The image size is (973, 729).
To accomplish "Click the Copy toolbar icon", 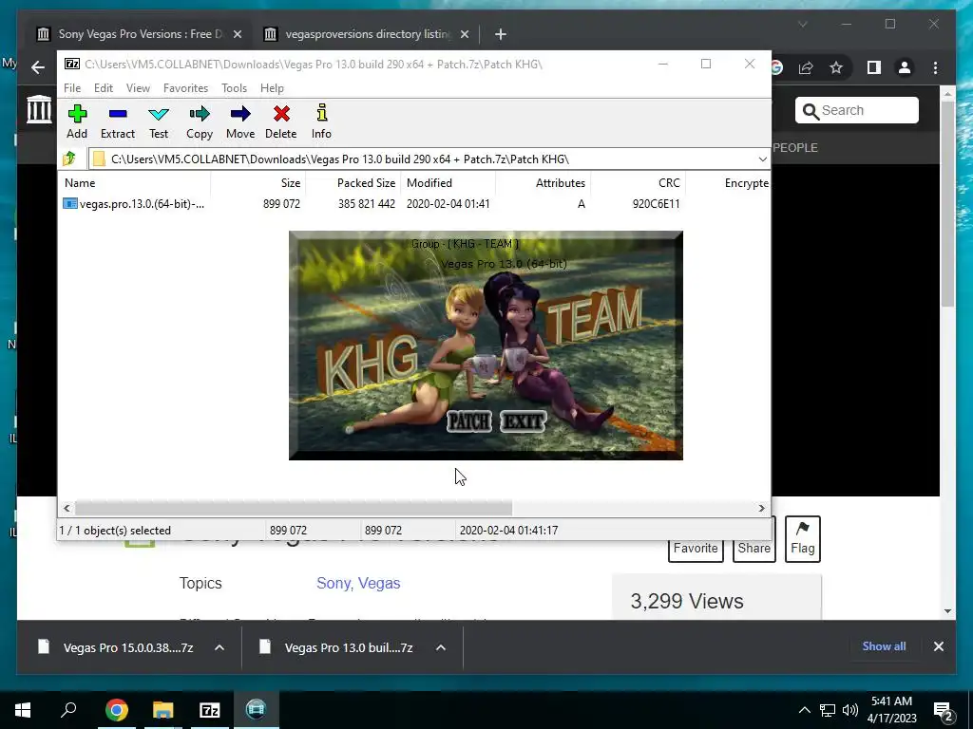I will (200, 121).
